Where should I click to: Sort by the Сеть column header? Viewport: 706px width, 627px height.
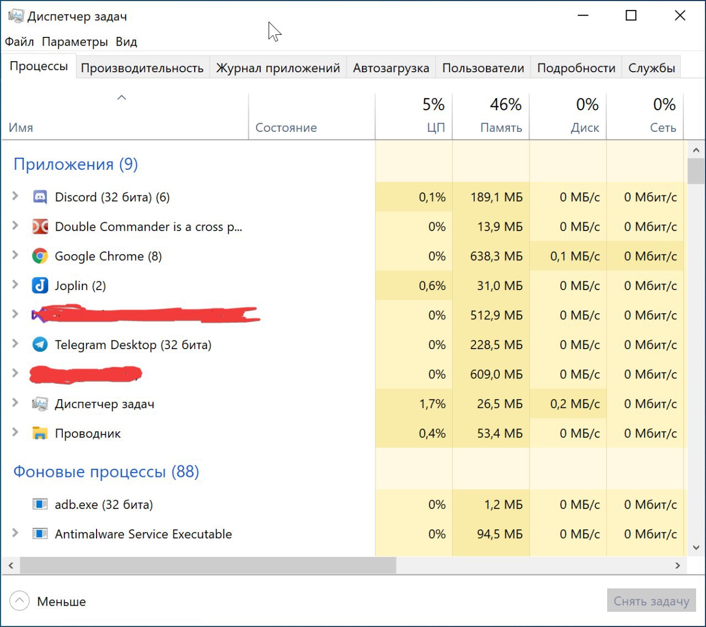point(645,116)
